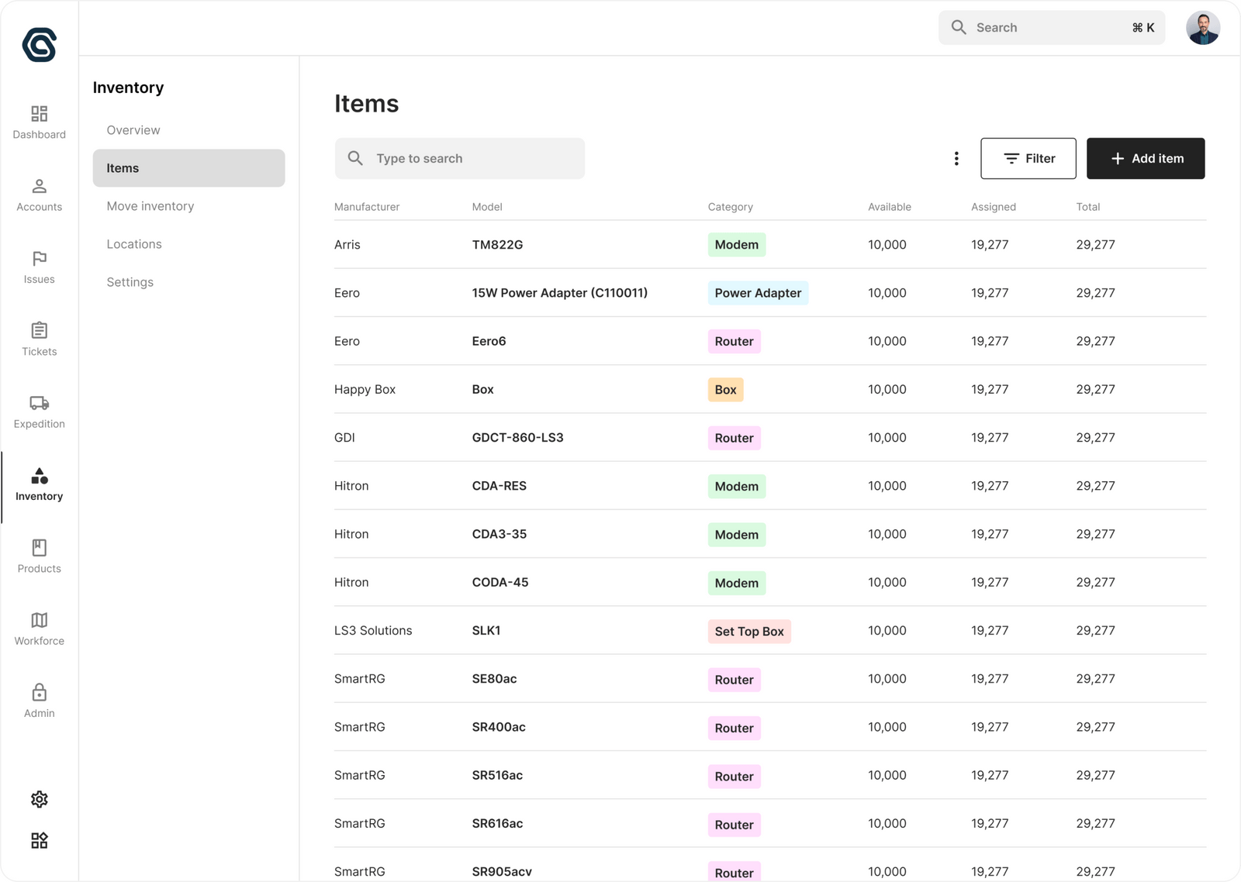Open the Expedition panel
The height and width of the screenshot is (882, 1241).
39,411
